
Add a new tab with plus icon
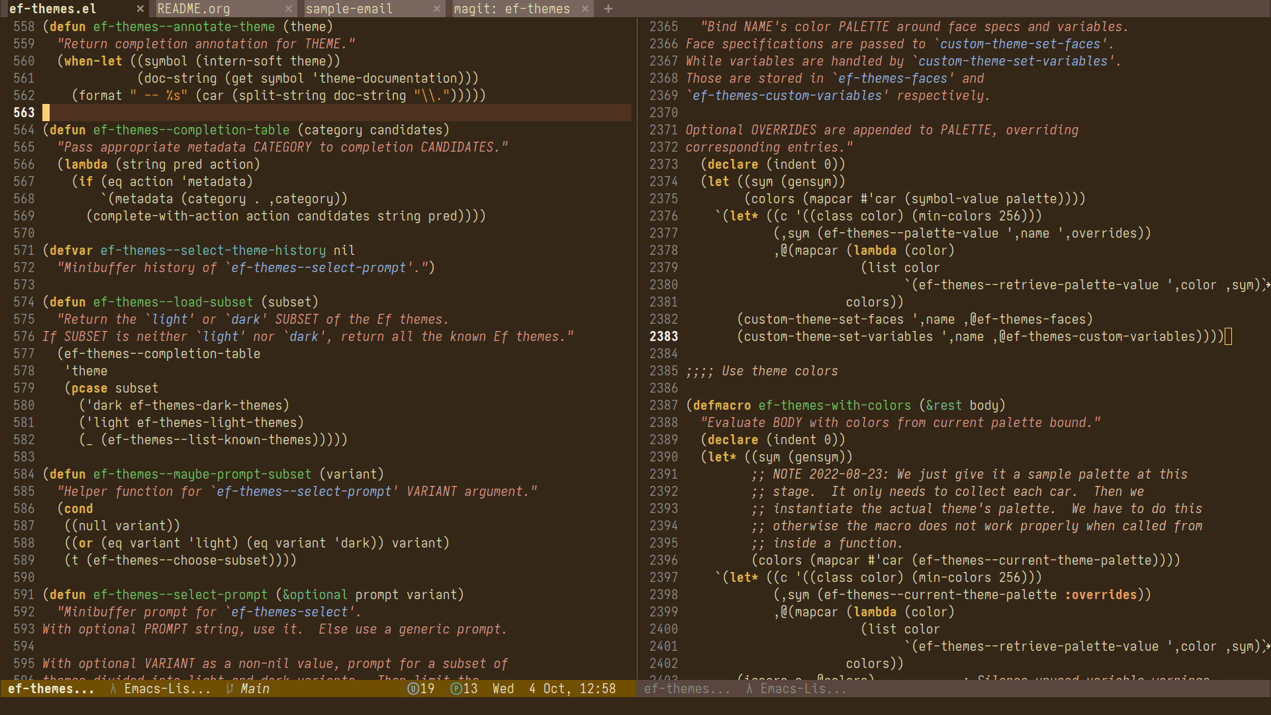608,9
